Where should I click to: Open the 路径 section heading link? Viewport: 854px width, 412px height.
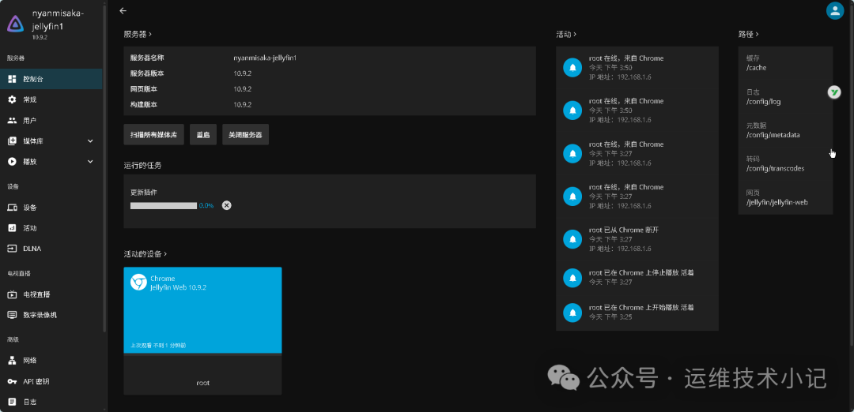748,34
